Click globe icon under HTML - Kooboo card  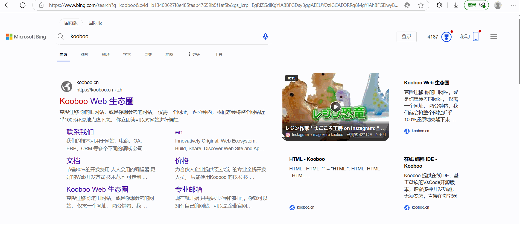coord(292,208)
